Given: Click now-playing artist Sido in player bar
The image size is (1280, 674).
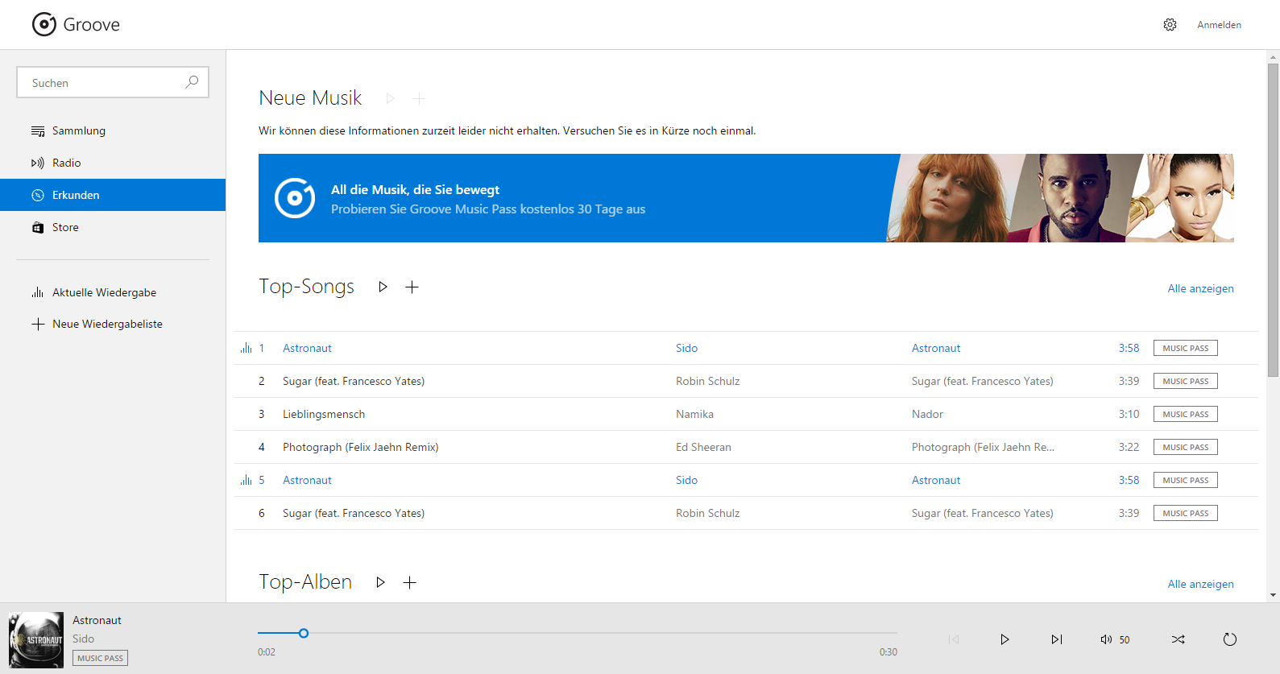Looking at the screenshot, I should 83,639.
